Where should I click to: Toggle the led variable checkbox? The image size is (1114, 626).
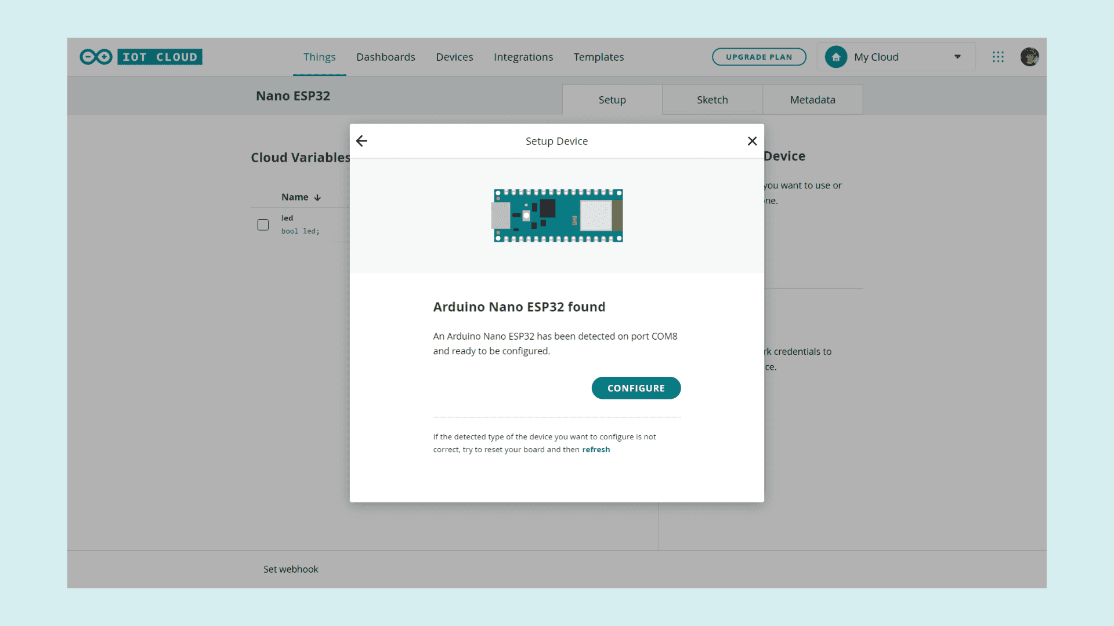263,225
